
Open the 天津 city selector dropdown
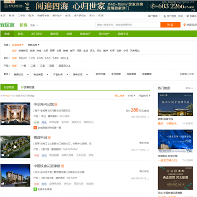[34, 25]
